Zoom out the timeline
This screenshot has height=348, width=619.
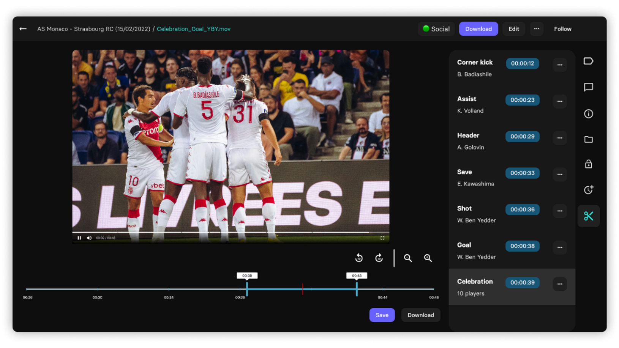click(x=408, y=258)
